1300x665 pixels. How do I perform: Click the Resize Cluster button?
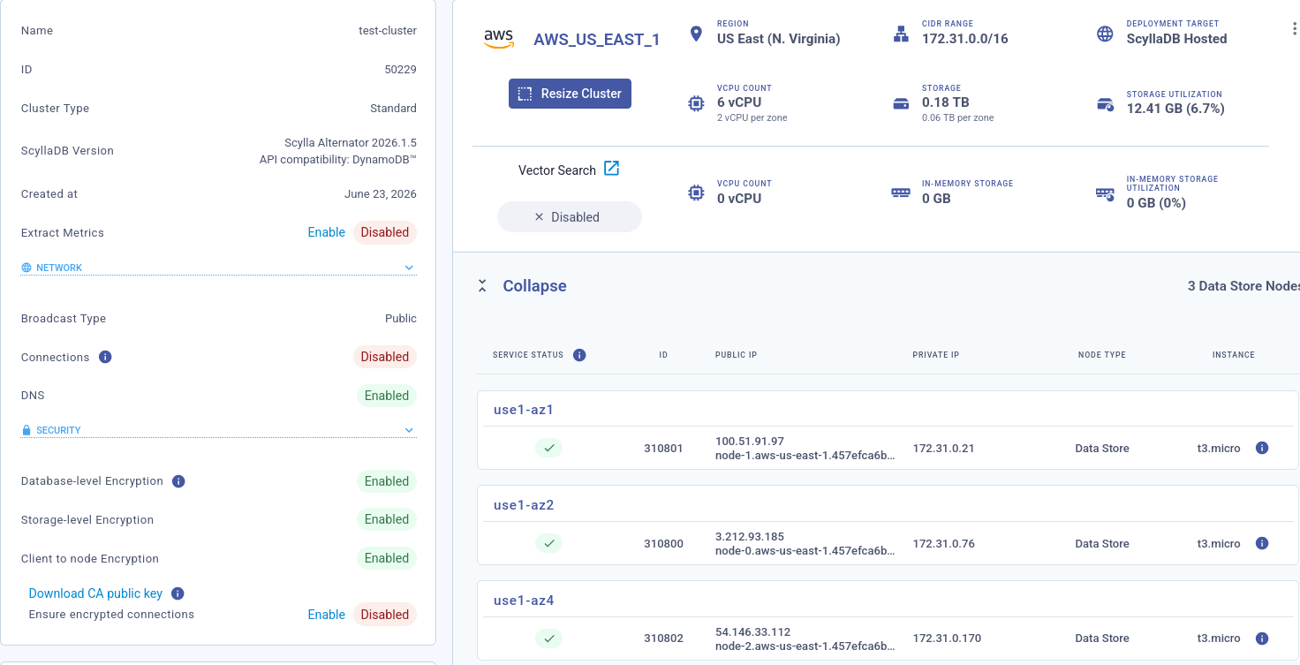tap(570, 94)
